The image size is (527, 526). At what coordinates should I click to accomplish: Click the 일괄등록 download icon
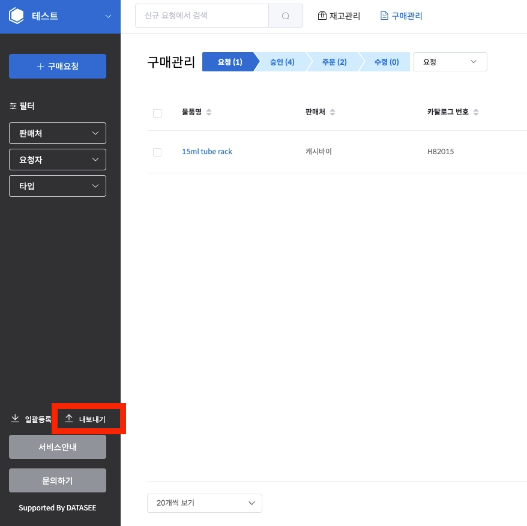[15, 418]
